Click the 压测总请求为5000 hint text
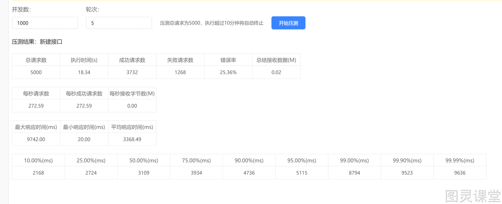 tap(212, 23)
